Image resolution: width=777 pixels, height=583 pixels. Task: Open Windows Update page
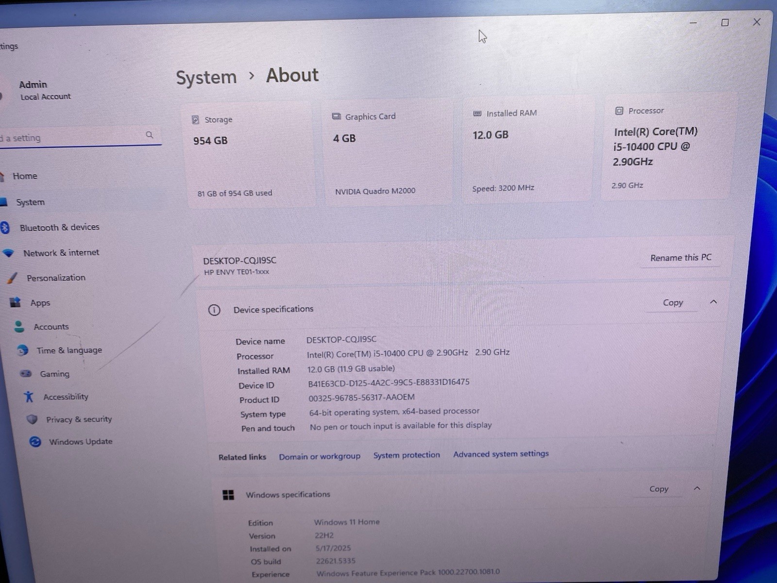(81, 442)
